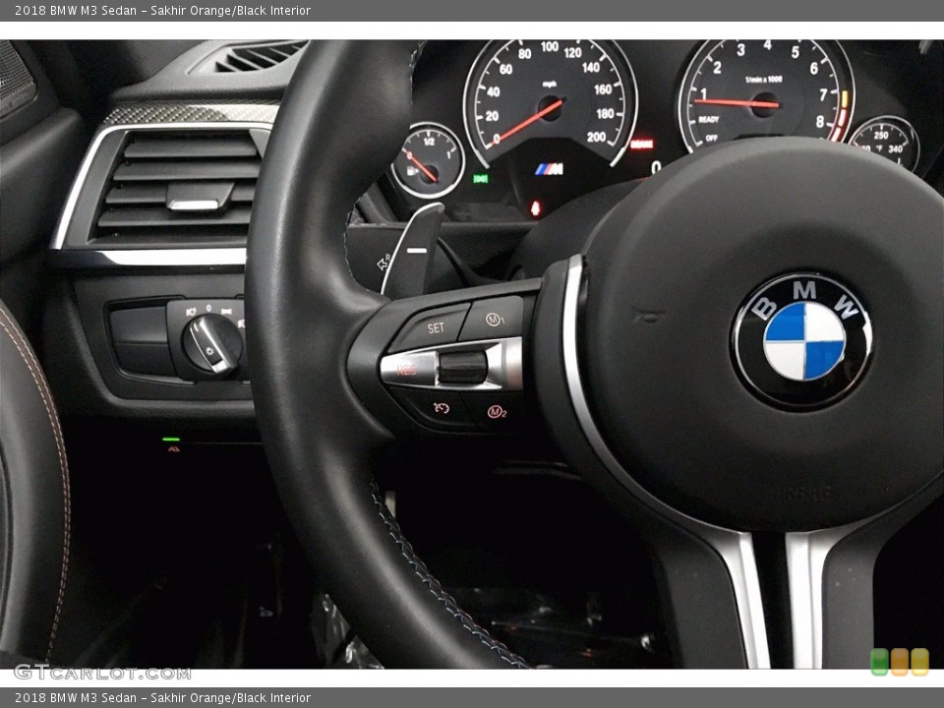Click the fuel gauge
The image size is (944, 708).
tap(429, 160)
